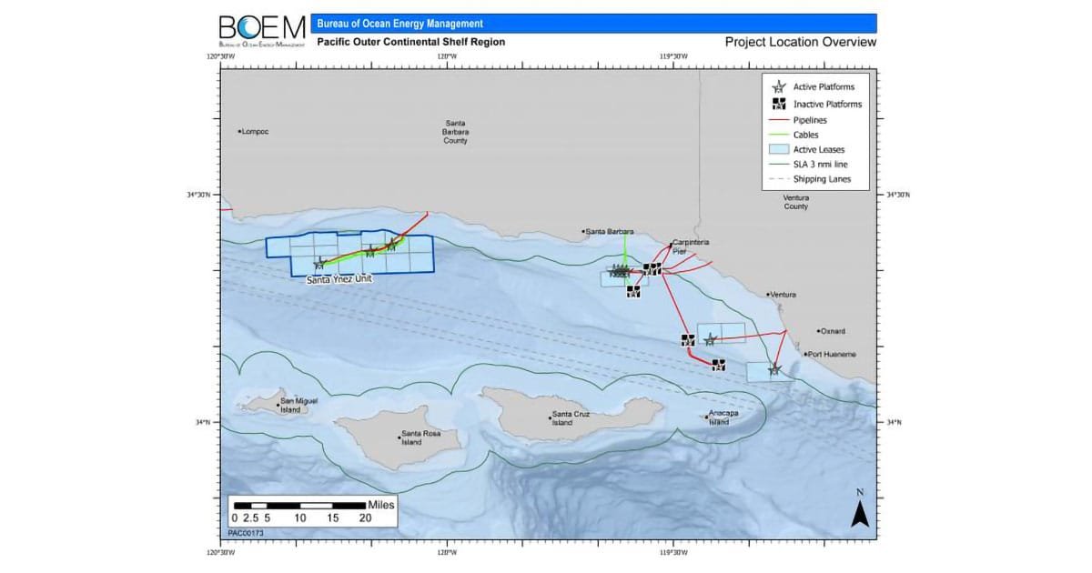Click the Lompoc city marker

pyautogui.click(x=239, y=132)
